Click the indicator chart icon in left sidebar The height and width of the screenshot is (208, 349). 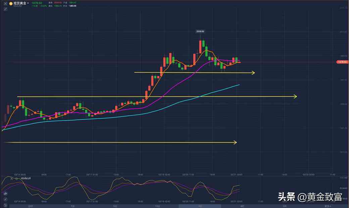[x=5, y=194]
